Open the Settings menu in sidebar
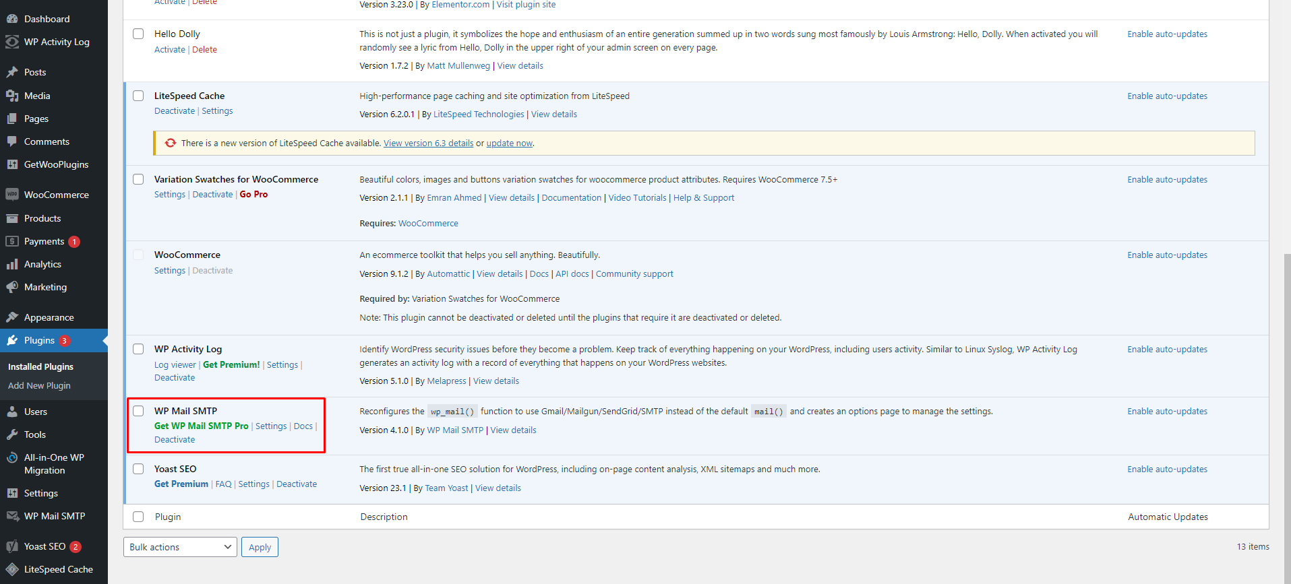Viewport: 1291px width, 584px height. (40, 493)
